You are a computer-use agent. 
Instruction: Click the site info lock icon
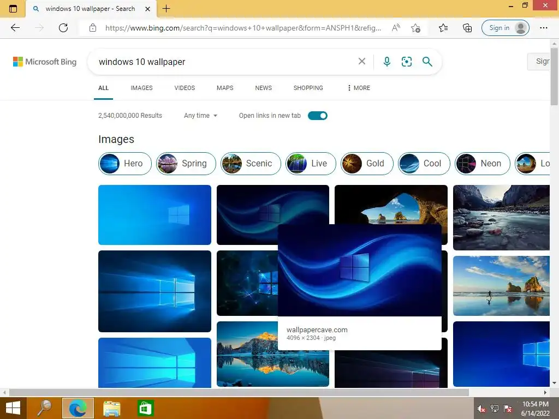tap(93, 28)
